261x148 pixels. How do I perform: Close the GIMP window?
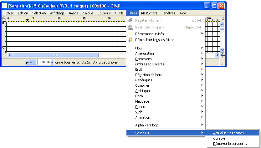point(221,6)
